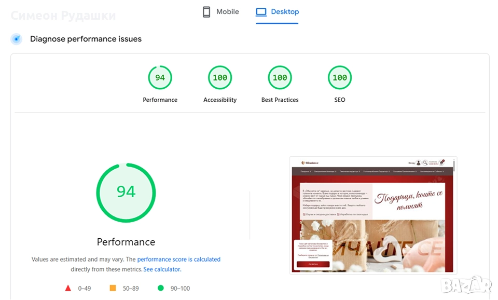The width and height of the screenshot is (498, 300).
Task: Jump to the Accessibility 100 score gauge
Action: tap(220, 78)
